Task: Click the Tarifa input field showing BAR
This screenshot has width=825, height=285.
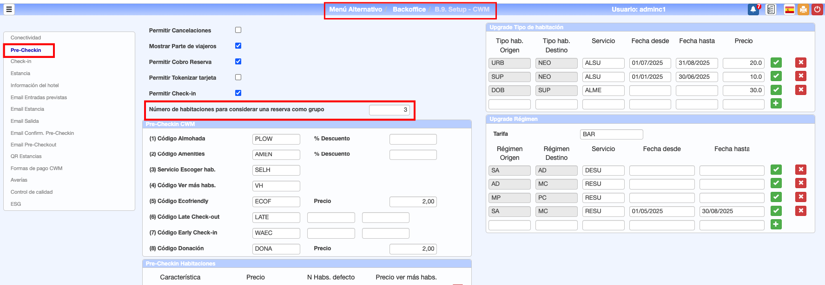Action: [611, 134]
